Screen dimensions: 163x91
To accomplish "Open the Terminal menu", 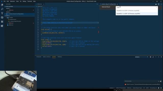I will coord(30,1).
